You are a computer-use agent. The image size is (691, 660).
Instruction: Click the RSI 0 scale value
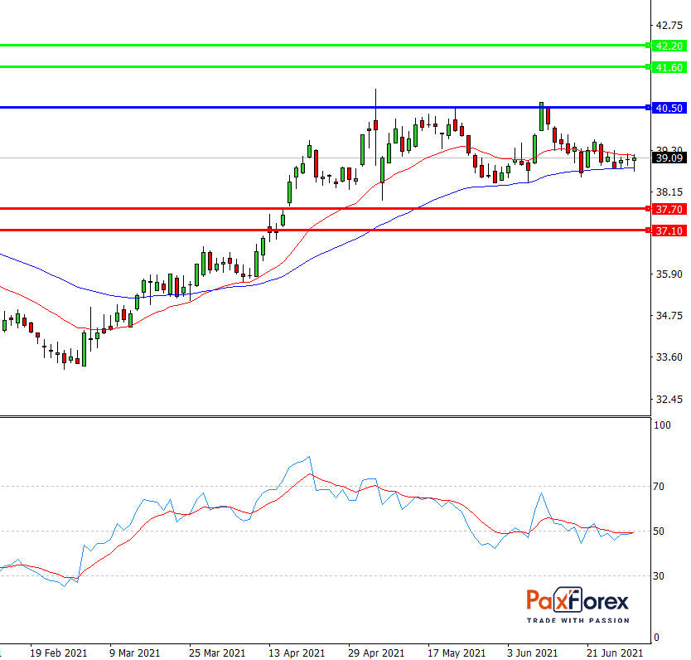(656, 637)
